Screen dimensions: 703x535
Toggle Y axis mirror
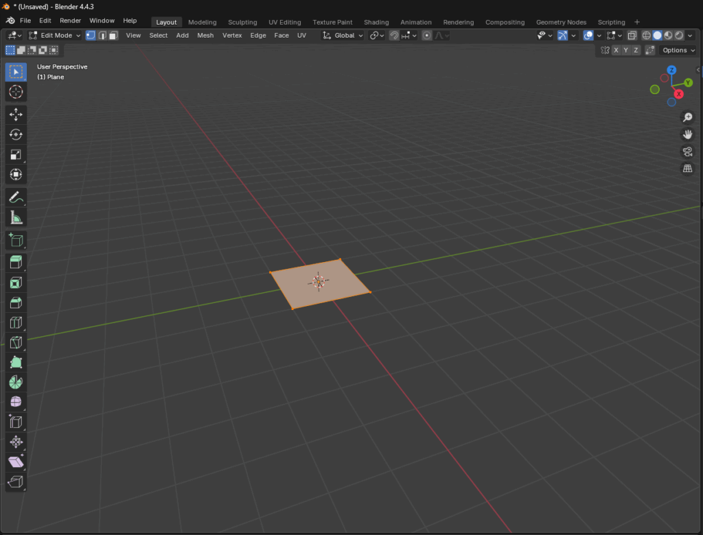coord(626,50)
